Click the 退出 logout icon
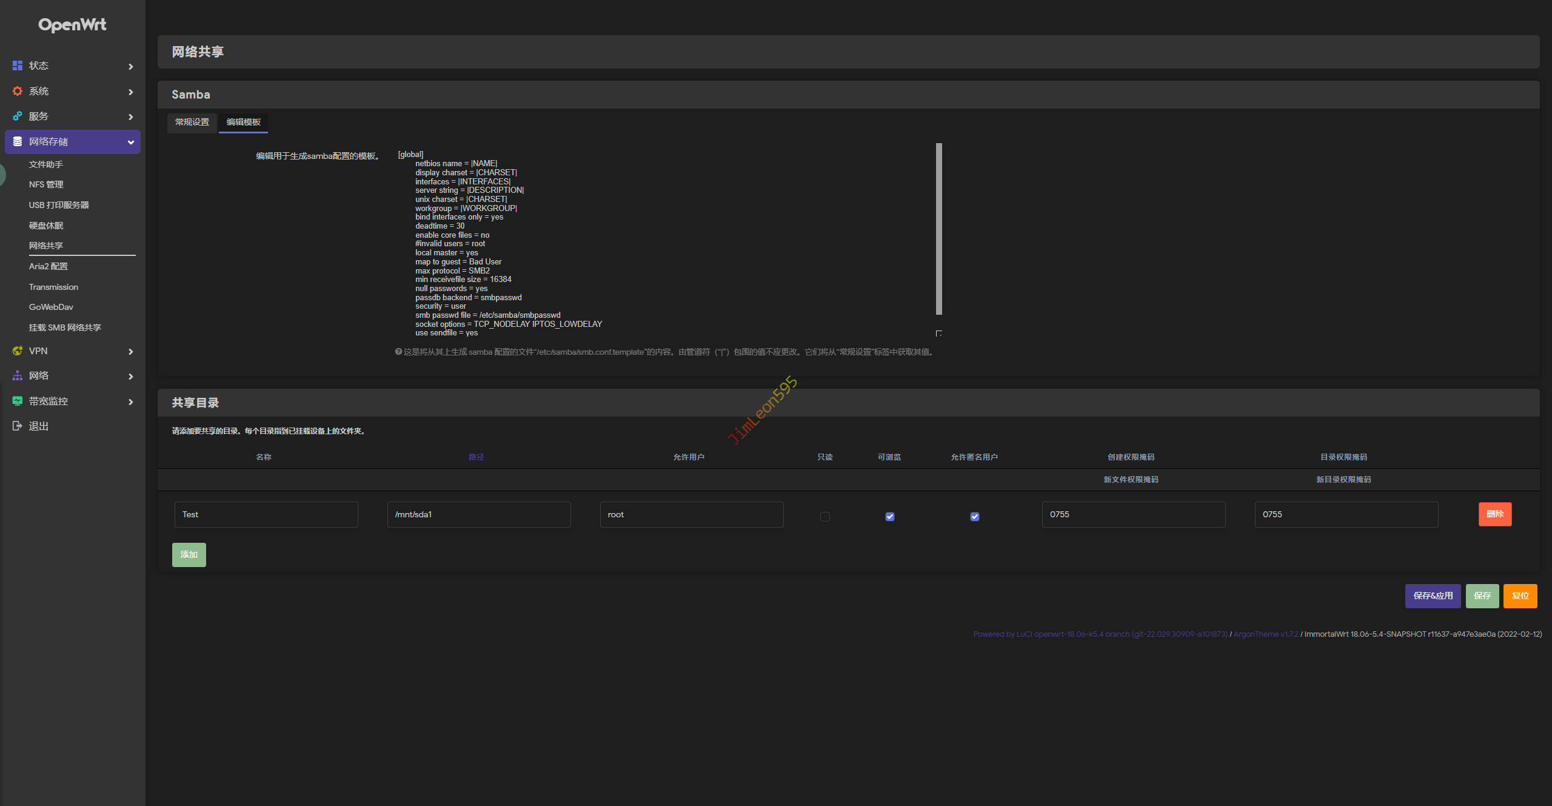Image resolution: width=1552 pixels, height=806 pixels. tap(18, 426)
